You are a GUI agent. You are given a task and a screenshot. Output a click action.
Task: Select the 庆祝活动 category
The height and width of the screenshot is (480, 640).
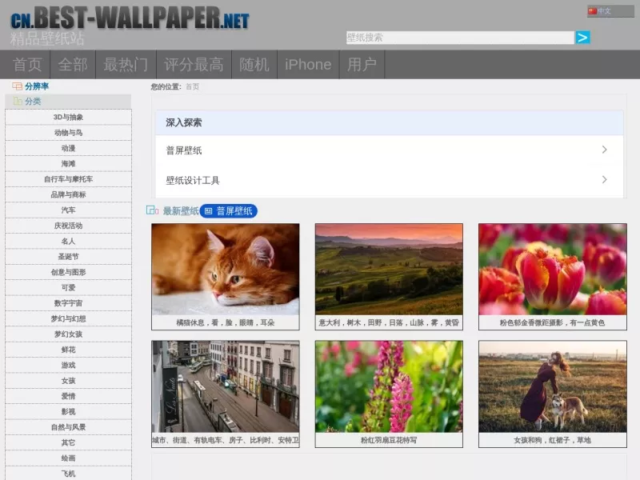(x=68, y=226)
